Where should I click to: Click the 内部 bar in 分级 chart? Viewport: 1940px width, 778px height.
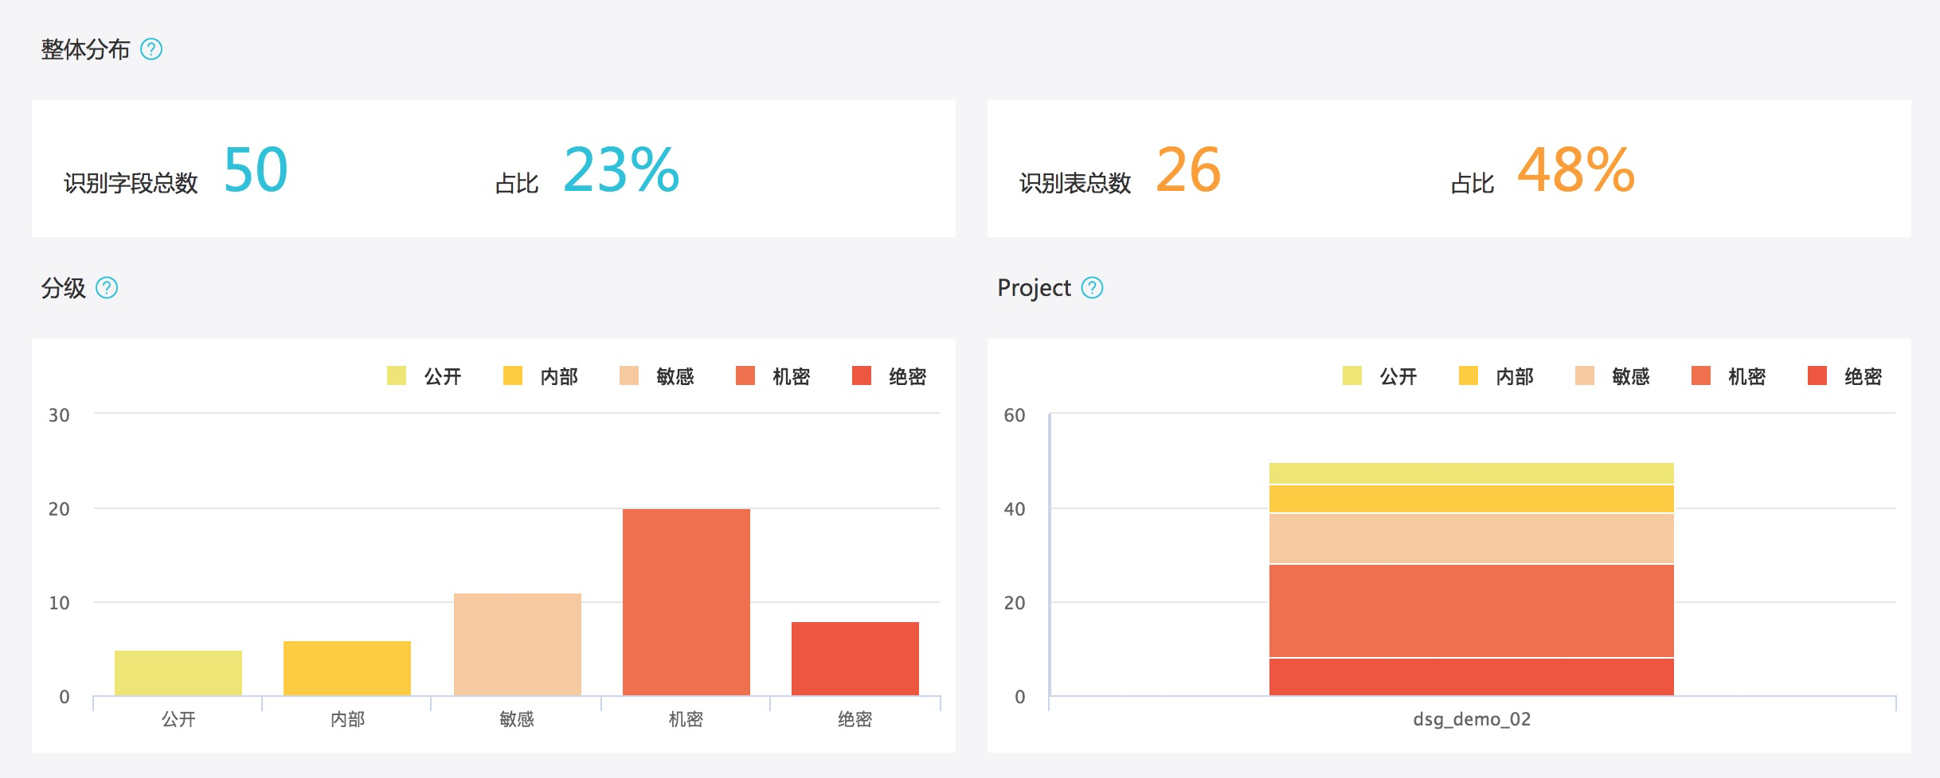pyautogui.click(x=347, y=668)
